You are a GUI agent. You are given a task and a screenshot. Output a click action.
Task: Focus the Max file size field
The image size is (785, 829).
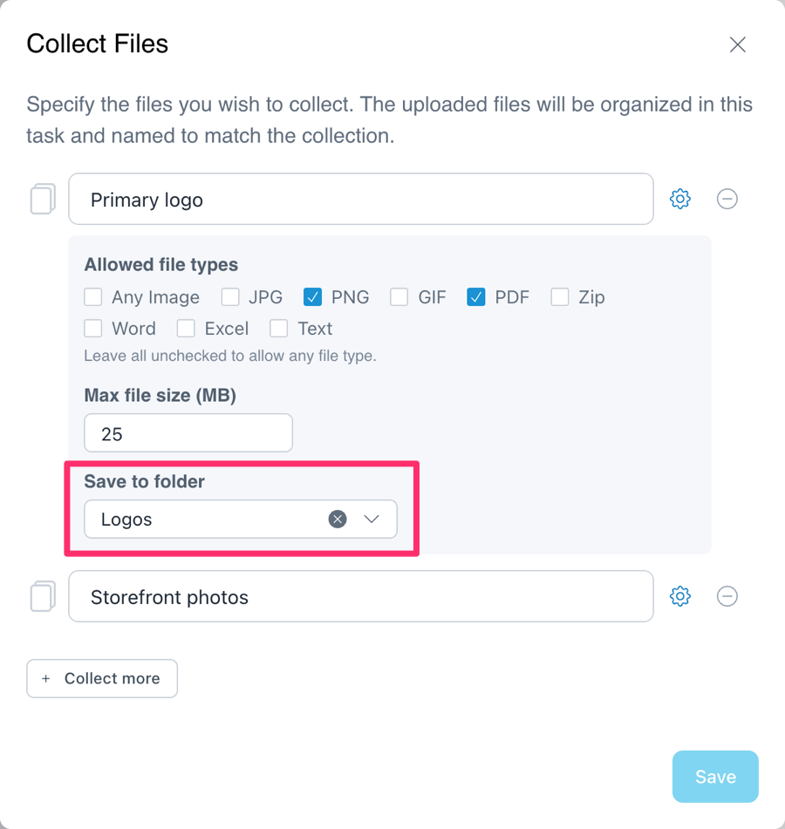coord(188,433)
